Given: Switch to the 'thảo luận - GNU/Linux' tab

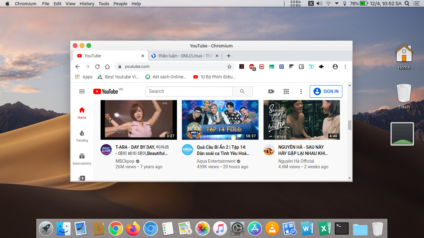Looking at the screenshot, I should pyautogui.click(x=185, y=56).
